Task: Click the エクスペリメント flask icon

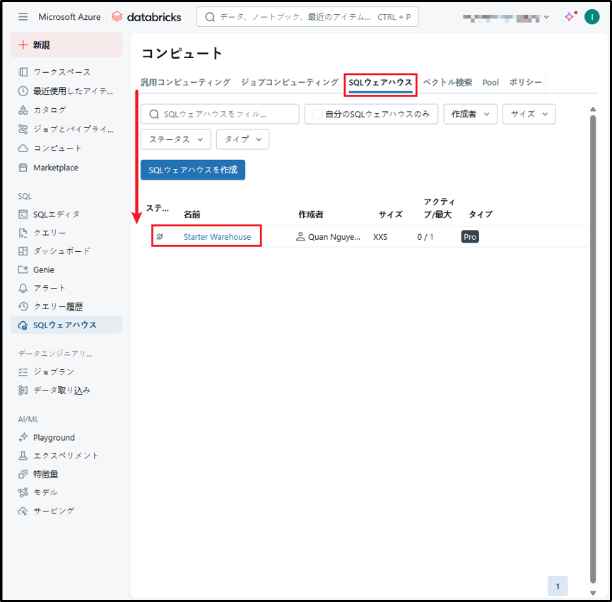Action: pos(23,456)
